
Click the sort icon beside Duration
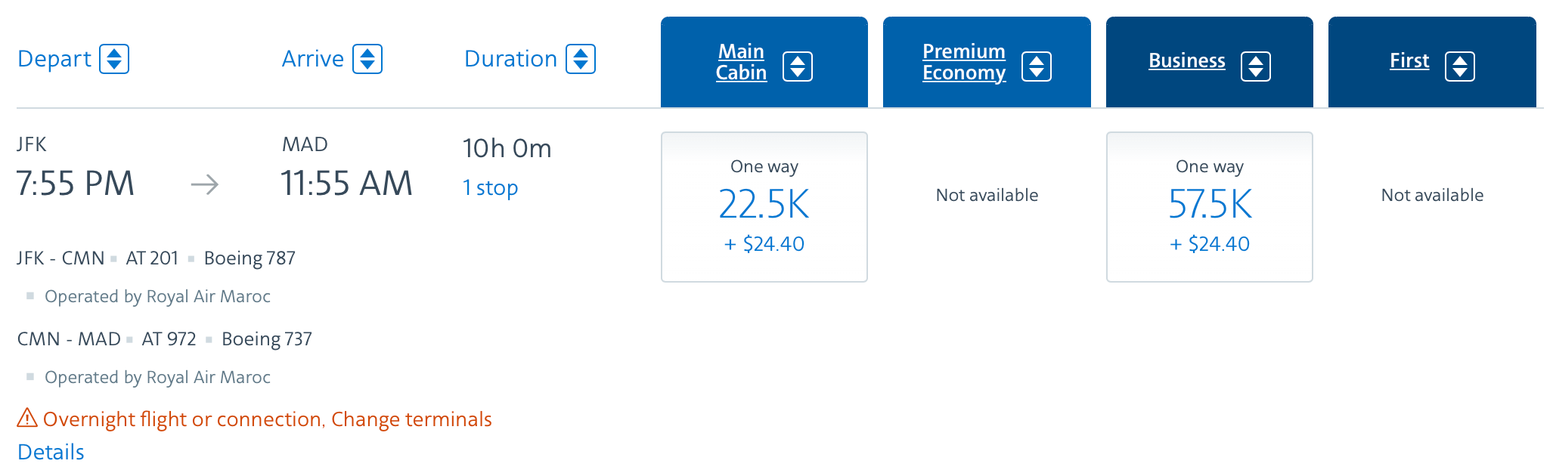pyautogui.click(x=581, y=59)
